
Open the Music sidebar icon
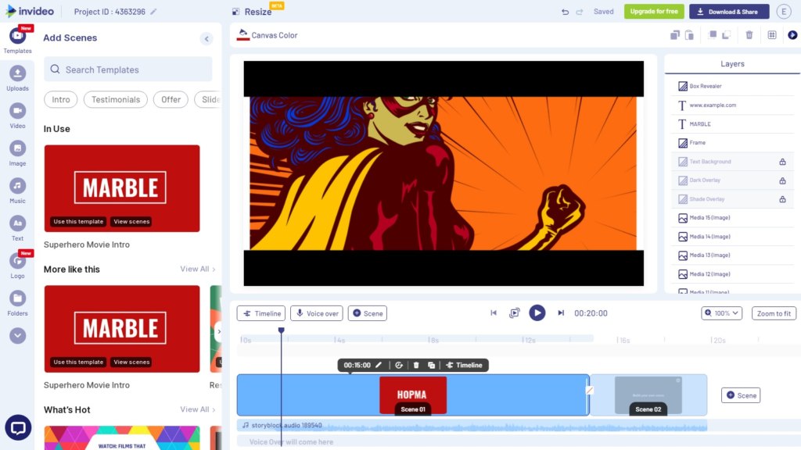coord(17,191)
